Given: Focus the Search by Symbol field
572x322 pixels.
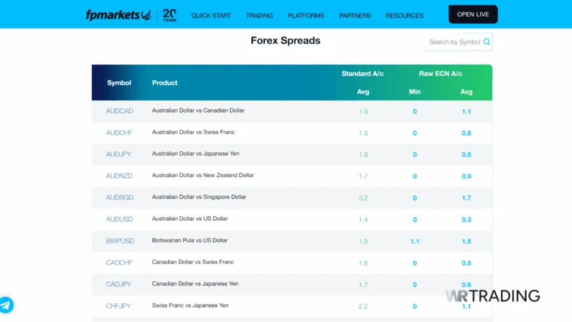Looking at the screenshot, I should coord(458,42).
